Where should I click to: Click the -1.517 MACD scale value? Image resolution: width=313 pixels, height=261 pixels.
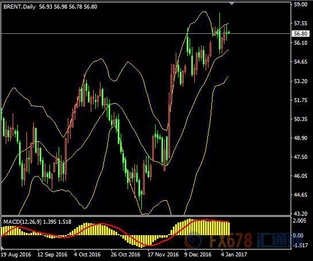point(300,246)
